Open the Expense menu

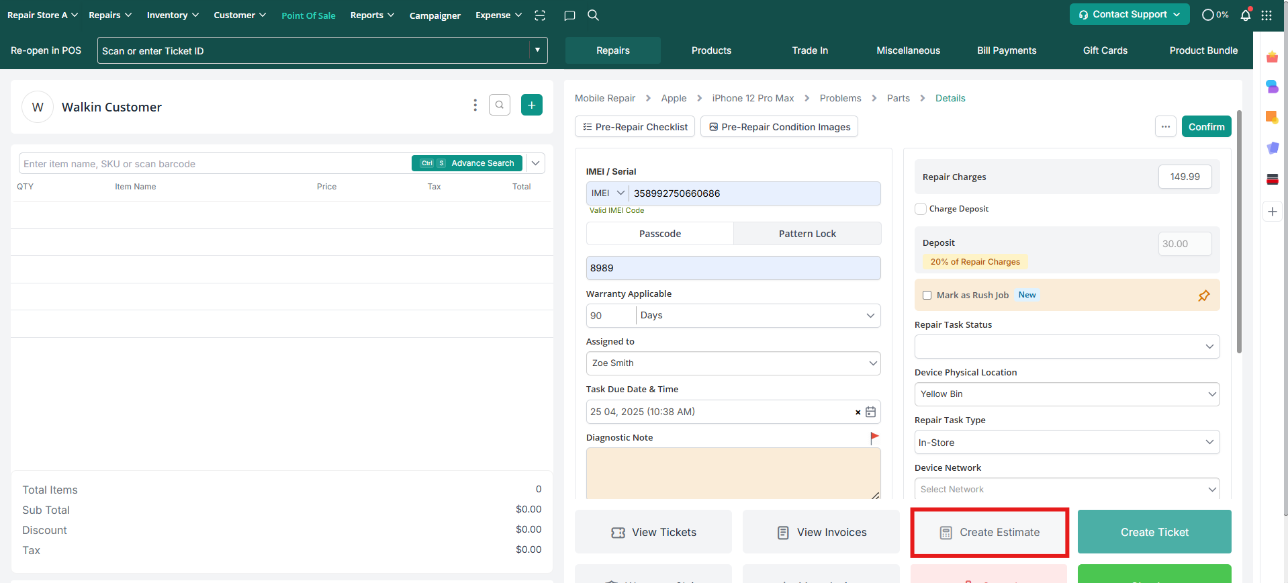pos(498,15)
